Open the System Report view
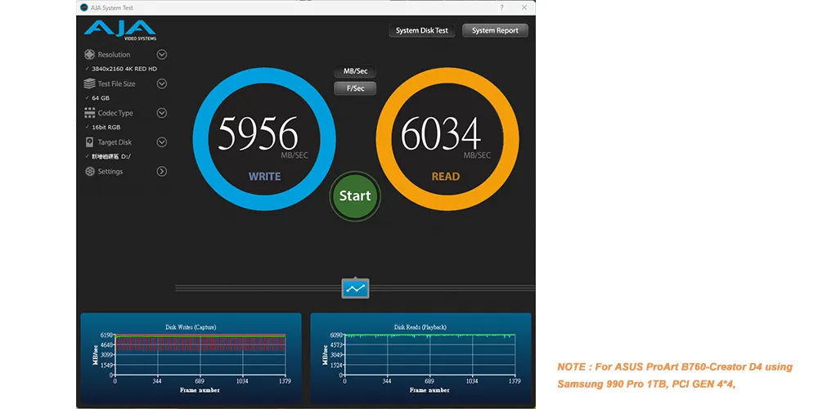The image size is (818, 409). pos(495,31)
